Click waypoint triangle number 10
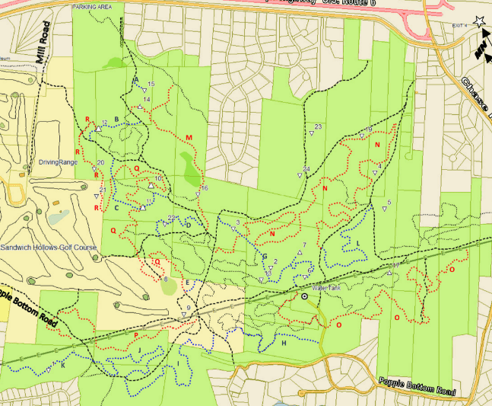This screenshot has width=492, height=406. (151, 185)
